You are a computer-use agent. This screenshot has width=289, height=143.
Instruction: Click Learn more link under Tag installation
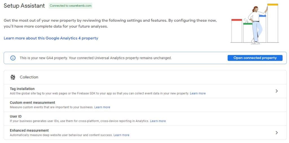(198, 93)
